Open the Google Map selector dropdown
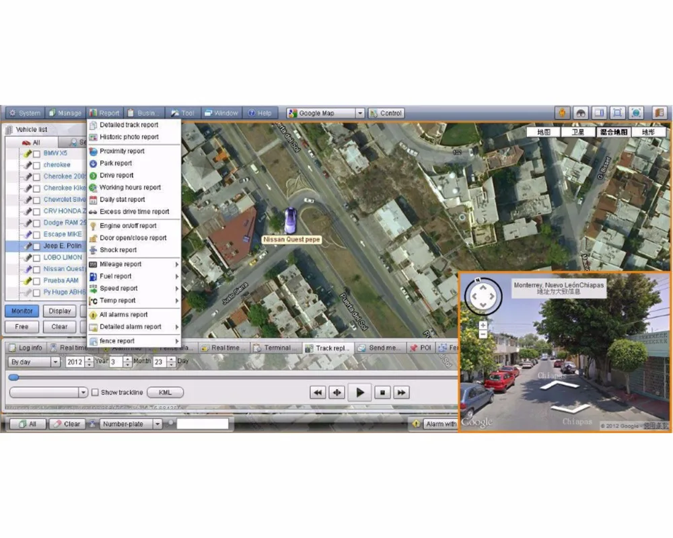This screenshot has height=538, width=673. coord(360,113)
